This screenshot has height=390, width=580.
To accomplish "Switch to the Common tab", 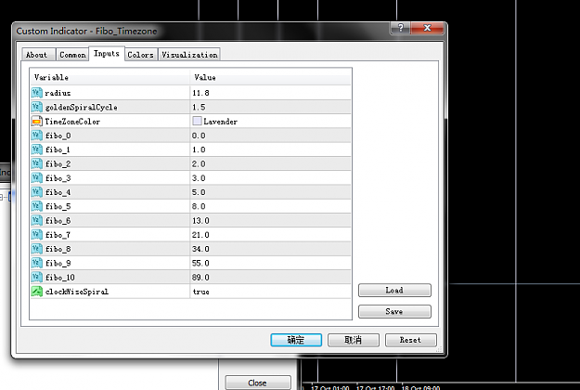I will [72, 55].
